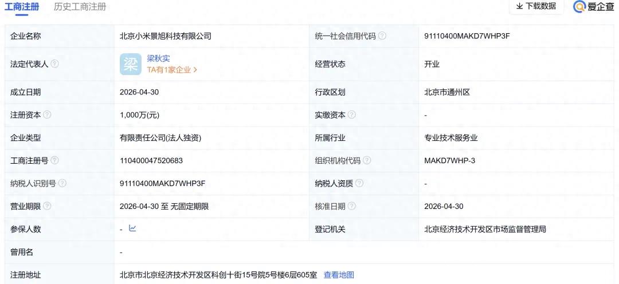Open the help icon beside 纳税人资质

359,183
